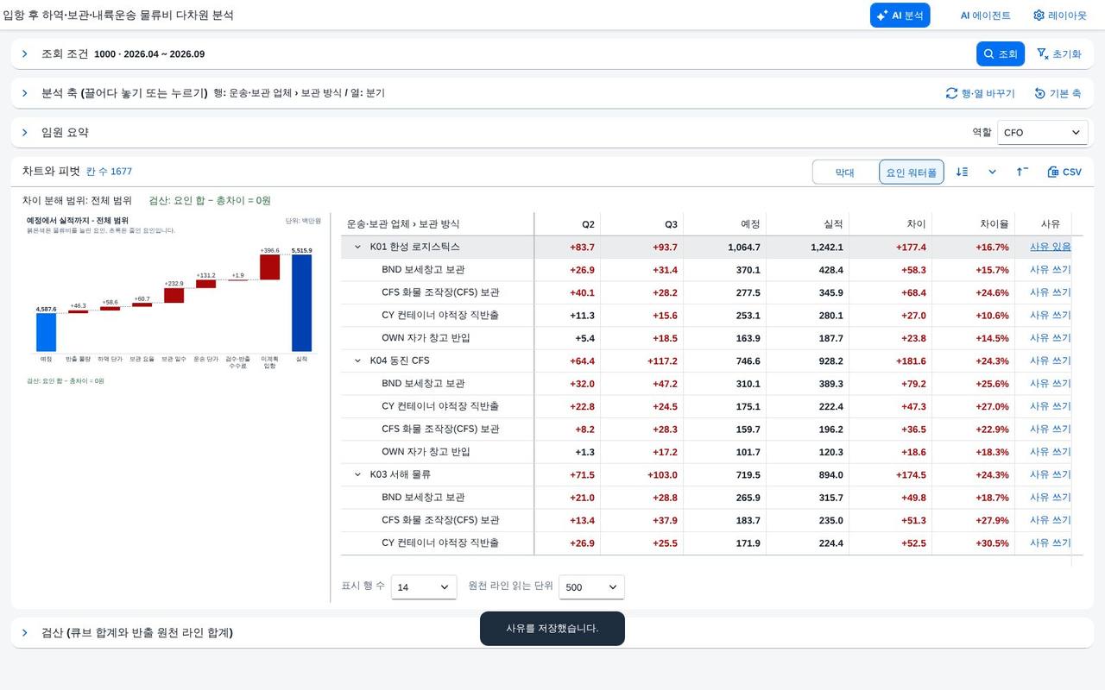1105x690 pixels.
Task: Click the down chevron icon beside sort
Action: tap(993, 172)
